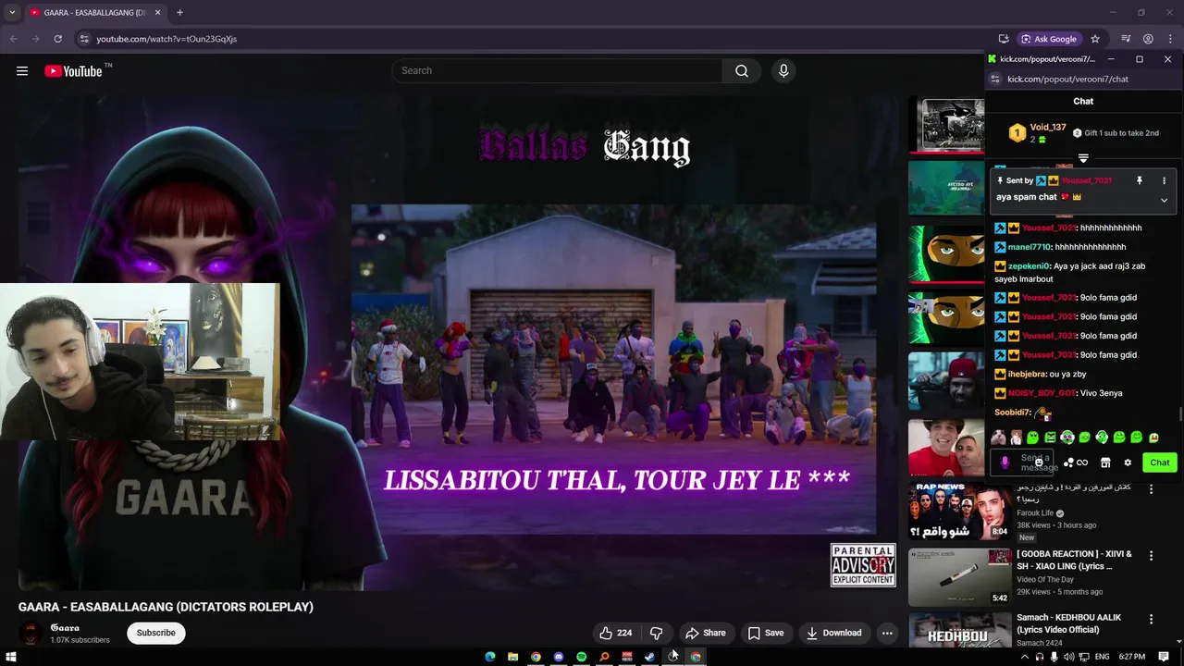Open Spotify from the taskbar
This screenshot has width=1184, height=666.
point(581,657)
